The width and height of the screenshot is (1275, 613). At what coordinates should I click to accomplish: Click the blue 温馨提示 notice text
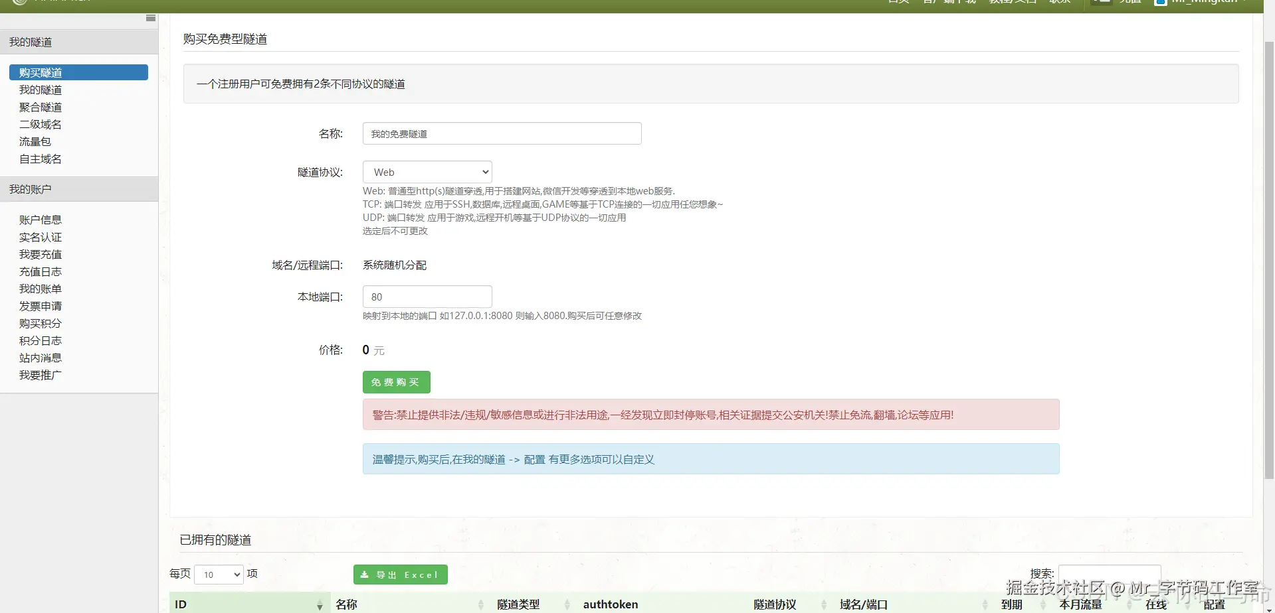click(x=514, y=459)
